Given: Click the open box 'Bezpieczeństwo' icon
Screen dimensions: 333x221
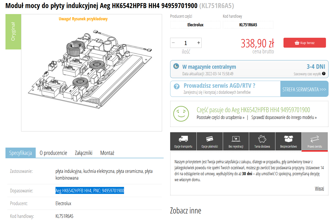Looking at the screenshot, I should [x=288, y=139].
